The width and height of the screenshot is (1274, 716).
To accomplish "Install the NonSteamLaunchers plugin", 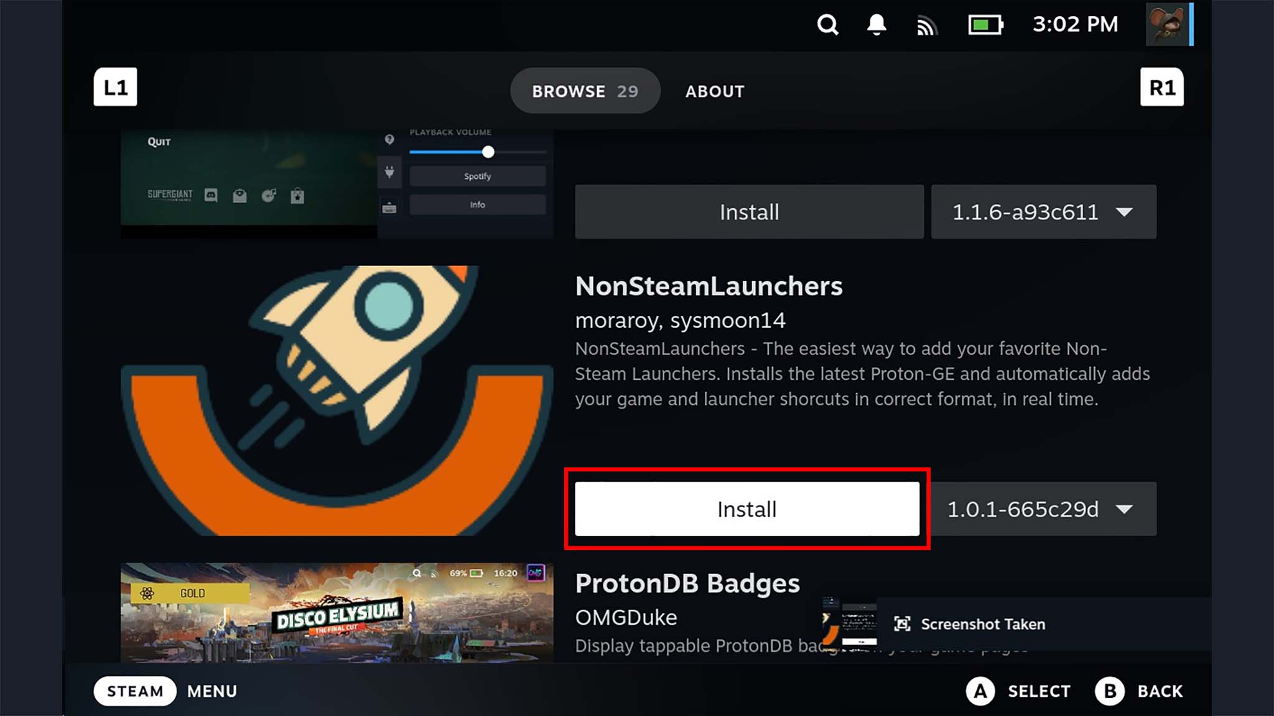I will [x=747, y=509].
